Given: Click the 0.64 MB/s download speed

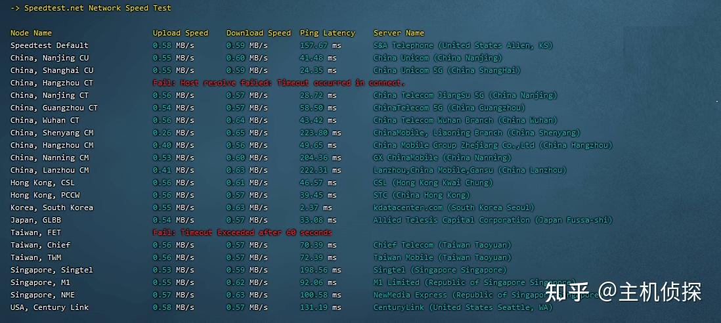Looking at the screenshot, I should (247, 120).
